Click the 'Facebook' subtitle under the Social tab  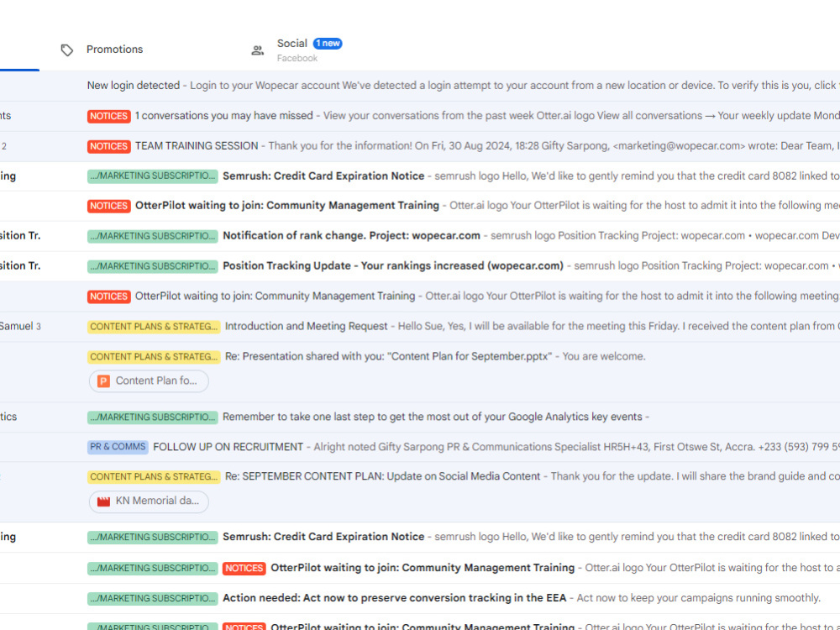(x=297, y=59)
